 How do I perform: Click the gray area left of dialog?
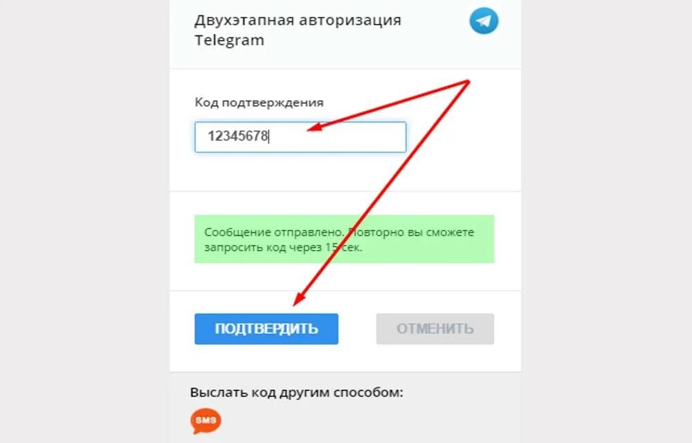tap(84, 221)
